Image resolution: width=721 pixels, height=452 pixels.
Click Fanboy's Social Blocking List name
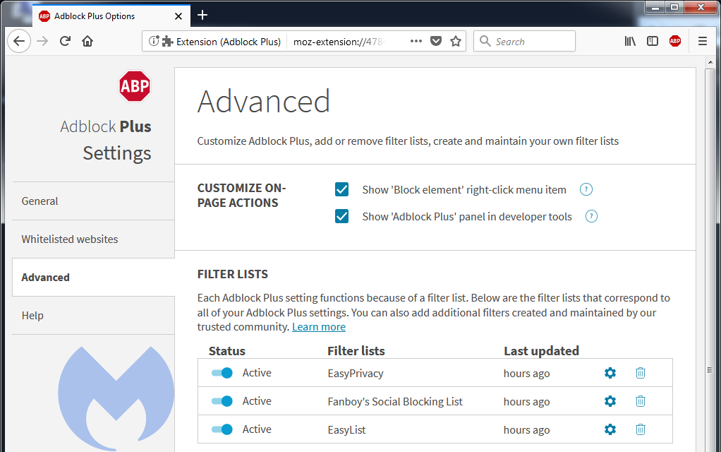click(395, 402)
